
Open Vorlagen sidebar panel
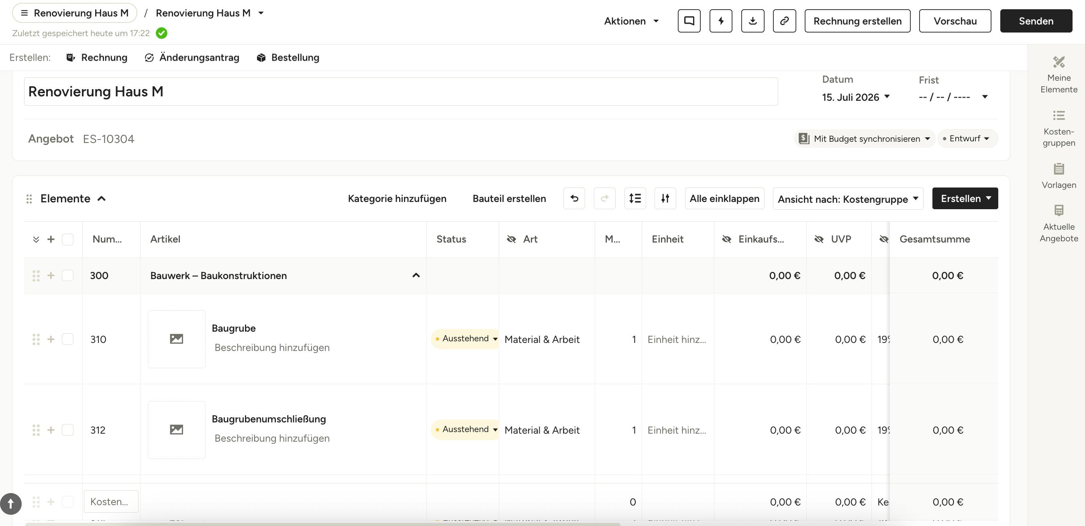(x=1058, y=176)
